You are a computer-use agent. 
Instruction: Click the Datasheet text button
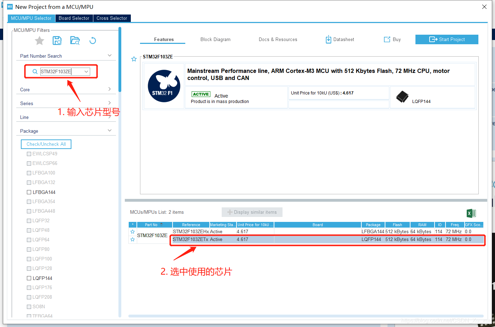344,39
